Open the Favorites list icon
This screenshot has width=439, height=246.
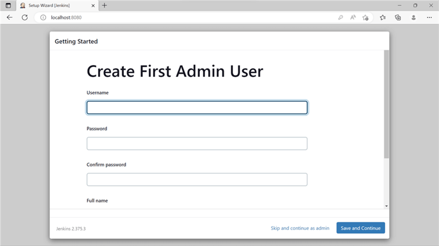[383, 18]
